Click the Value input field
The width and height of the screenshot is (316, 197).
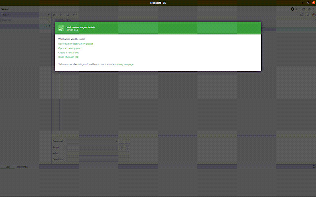coord(98,153)
